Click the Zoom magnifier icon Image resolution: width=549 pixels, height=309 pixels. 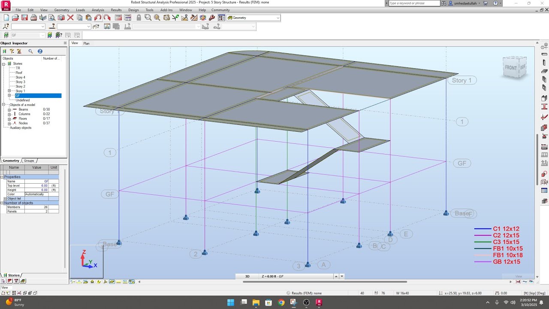[148, 18]
